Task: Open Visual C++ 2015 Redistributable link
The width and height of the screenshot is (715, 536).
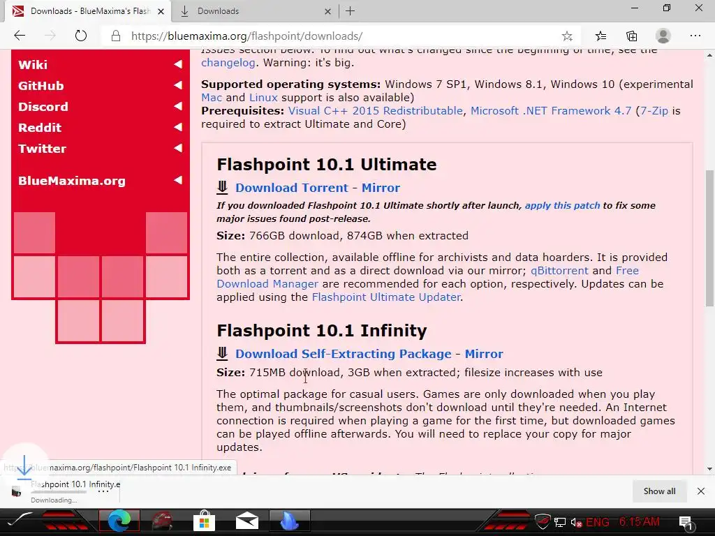Action: (x=375, y=111)
